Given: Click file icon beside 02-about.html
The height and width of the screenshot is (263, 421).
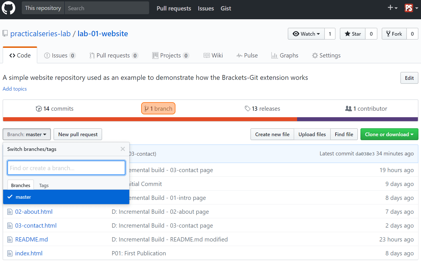Looking at the screenshot, I should [x=10, y=212].
